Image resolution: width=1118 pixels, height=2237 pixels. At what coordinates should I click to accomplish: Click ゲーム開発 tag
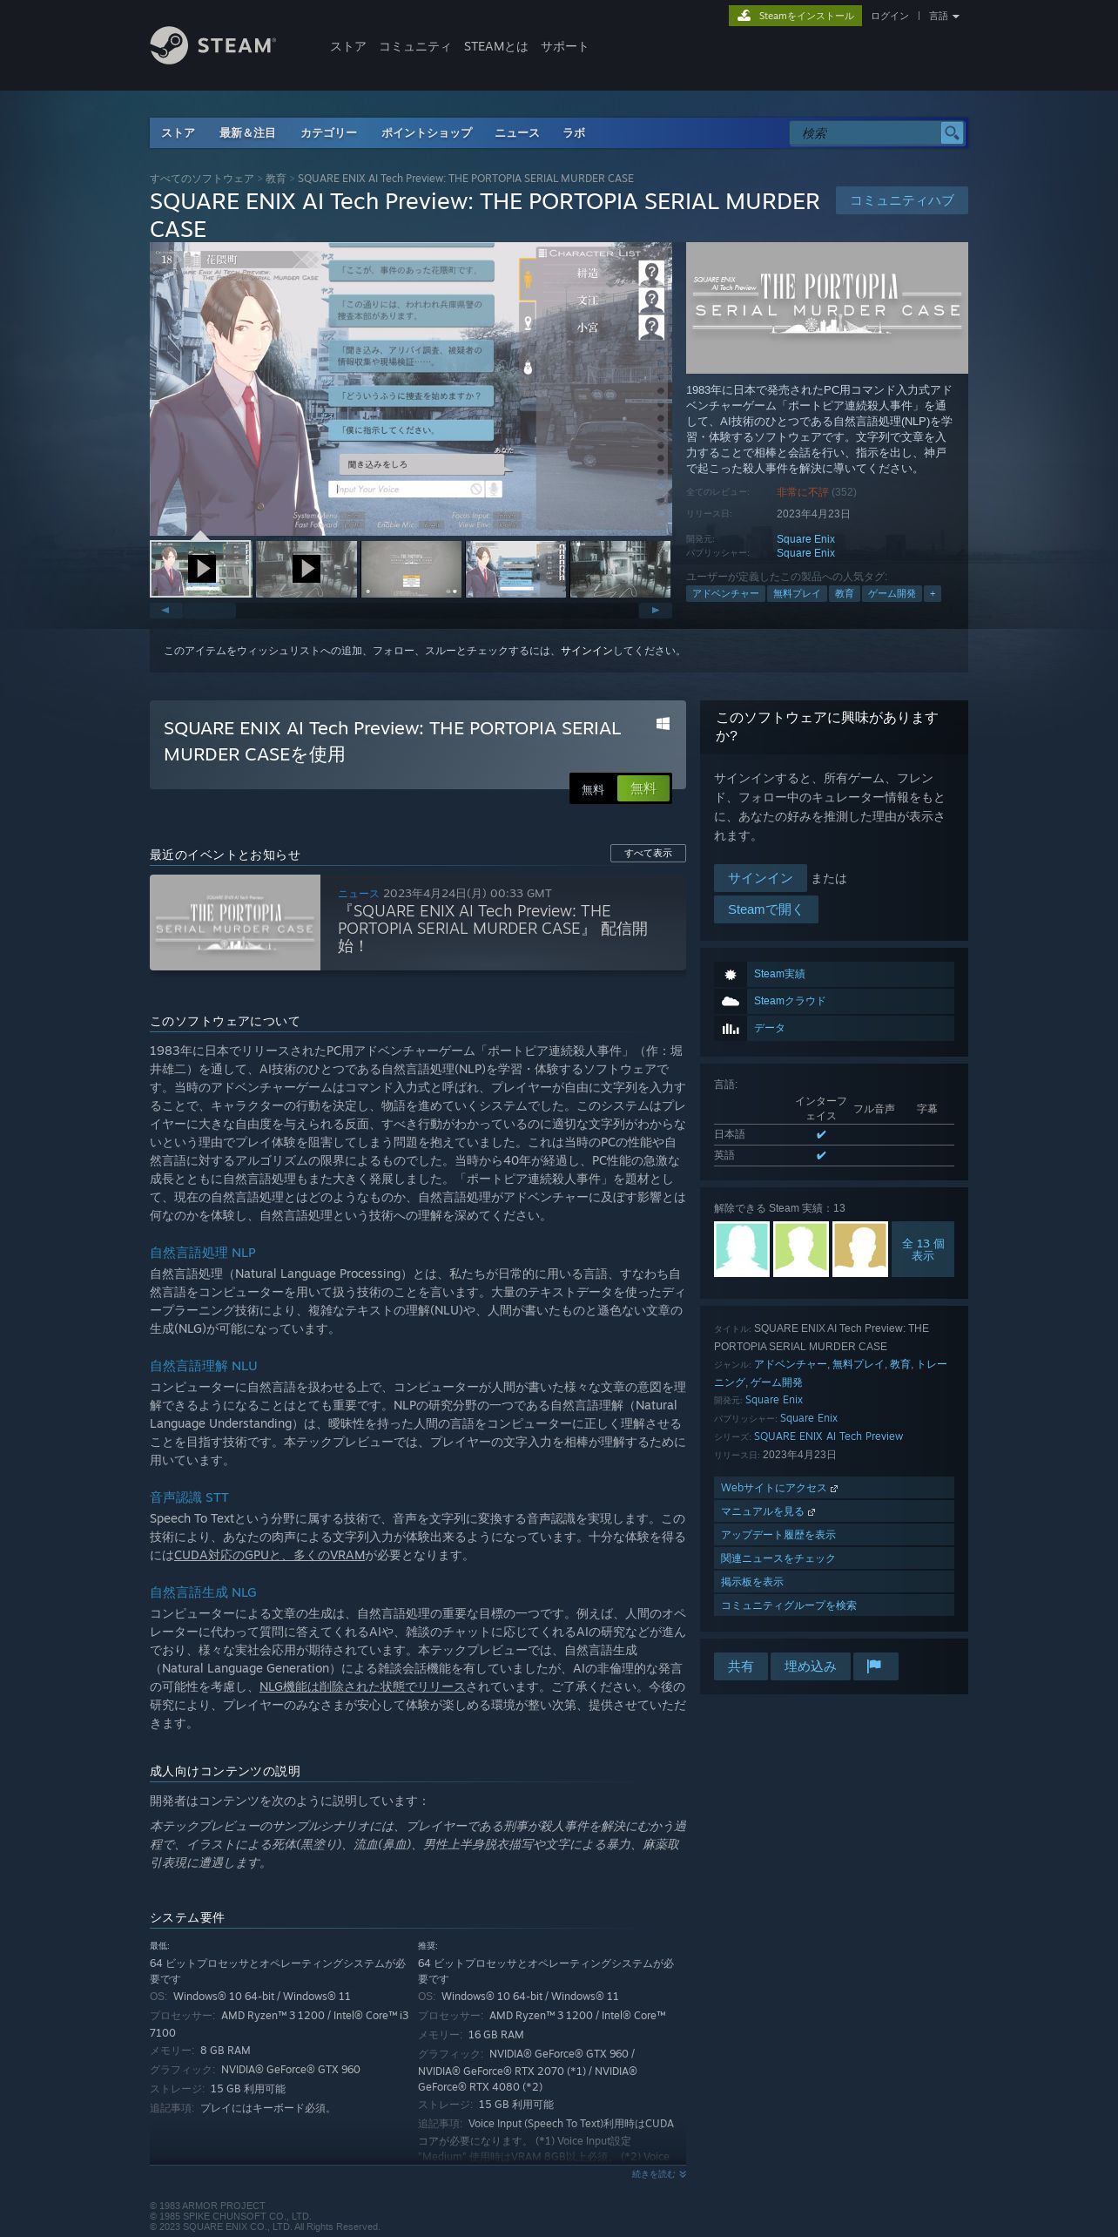(x=892, y=593)
